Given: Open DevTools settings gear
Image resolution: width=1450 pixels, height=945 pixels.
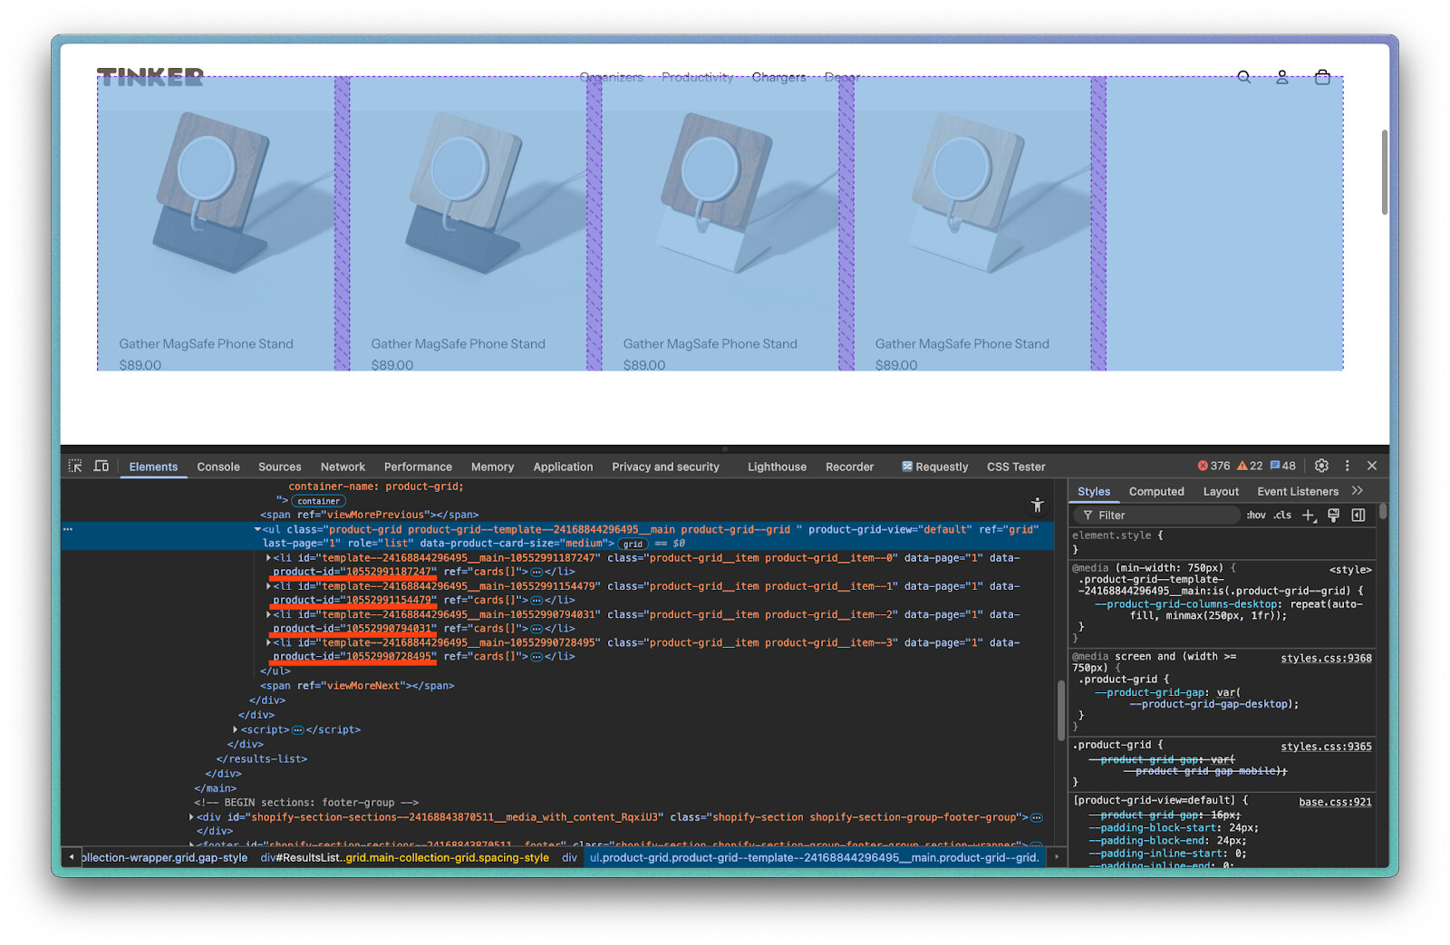Looking at the screenshot, I should click(x=1321, y=466).
